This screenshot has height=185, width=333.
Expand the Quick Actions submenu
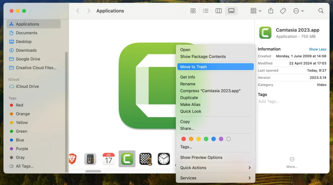click(x=215, y=167)
